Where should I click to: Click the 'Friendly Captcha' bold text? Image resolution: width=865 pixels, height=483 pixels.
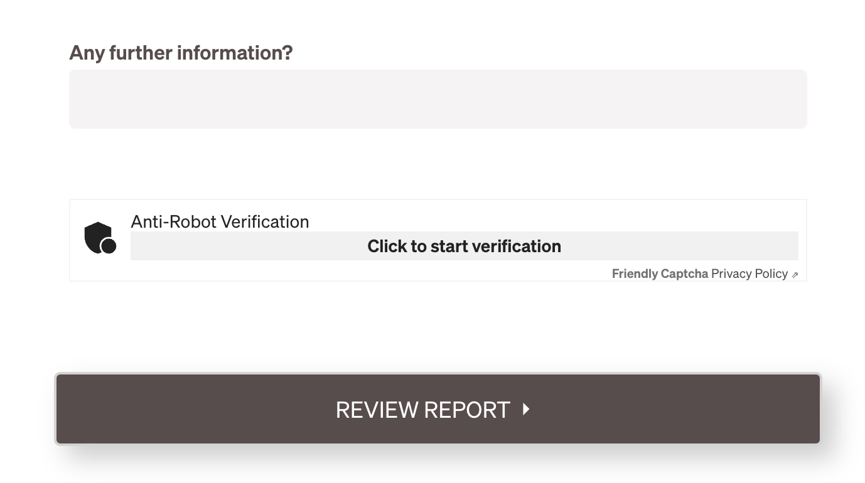coord(660,273)
